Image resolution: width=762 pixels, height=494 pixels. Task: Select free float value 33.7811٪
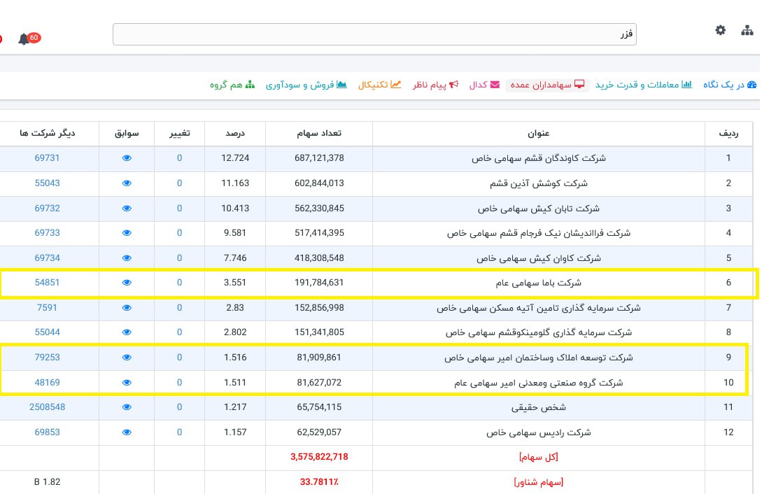point(319,482)
